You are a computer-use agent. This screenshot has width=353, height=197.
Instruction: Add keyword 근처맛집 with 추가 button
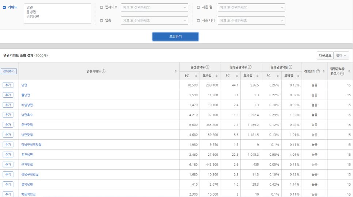(x=8, y=165)
